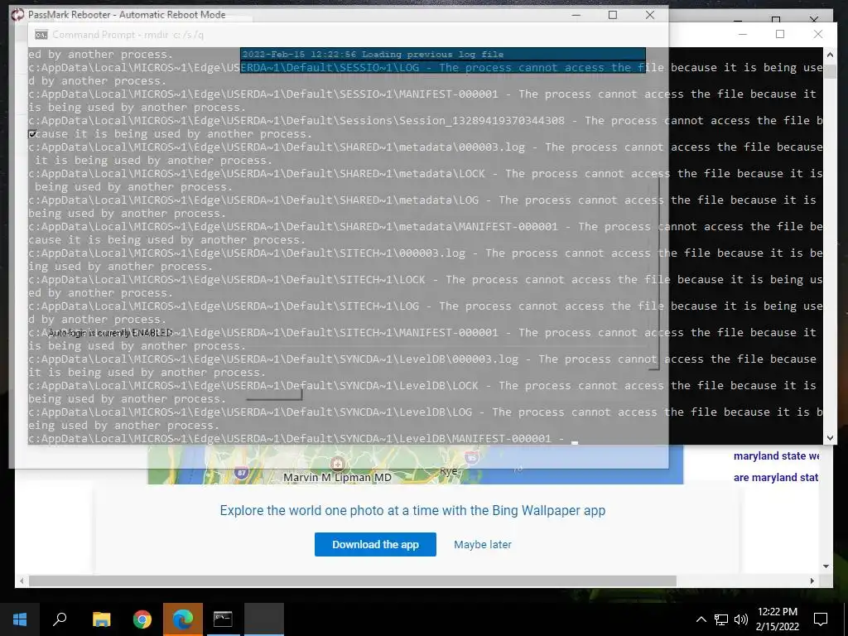Screen dimensions: 848x636
Task: Open the Windows Start menu
Action: point(20,619)
